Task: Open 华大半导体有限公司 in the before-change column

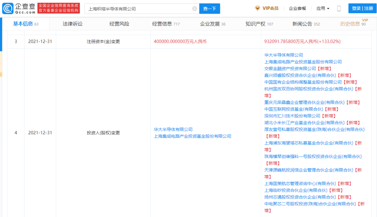Action: pyautogui.click(x=173, y=129)
